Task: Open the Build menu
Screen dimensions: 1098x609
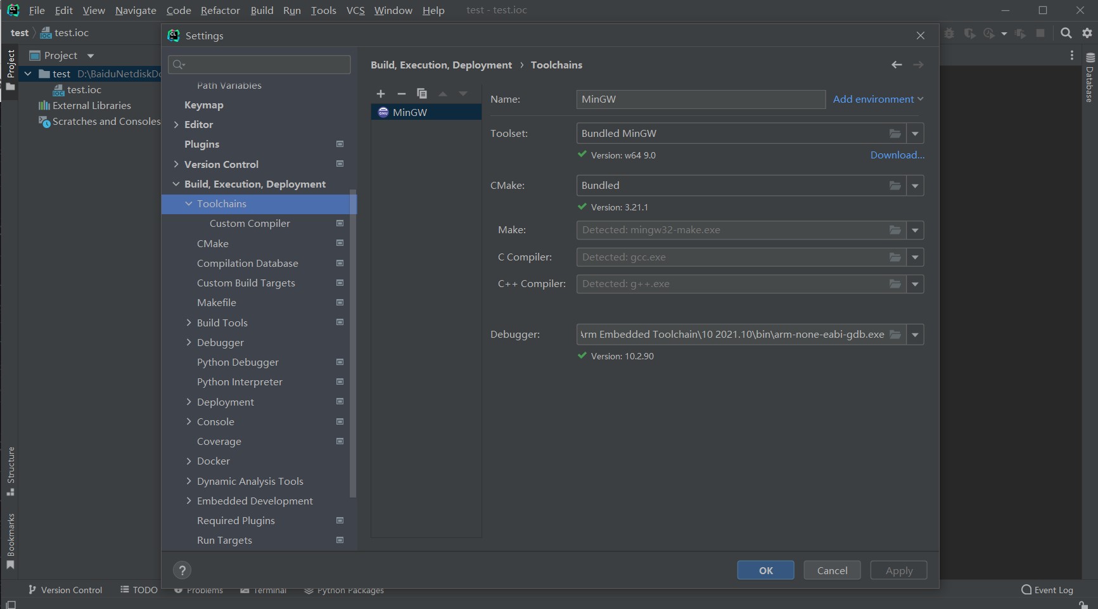Action: click(x=262, y=10)
